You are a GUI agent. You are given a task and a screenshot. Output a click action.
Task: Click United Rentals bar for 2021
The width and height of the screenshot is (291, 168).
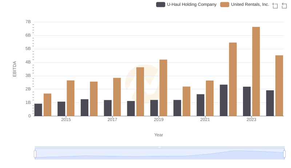(x=210, y=98)
